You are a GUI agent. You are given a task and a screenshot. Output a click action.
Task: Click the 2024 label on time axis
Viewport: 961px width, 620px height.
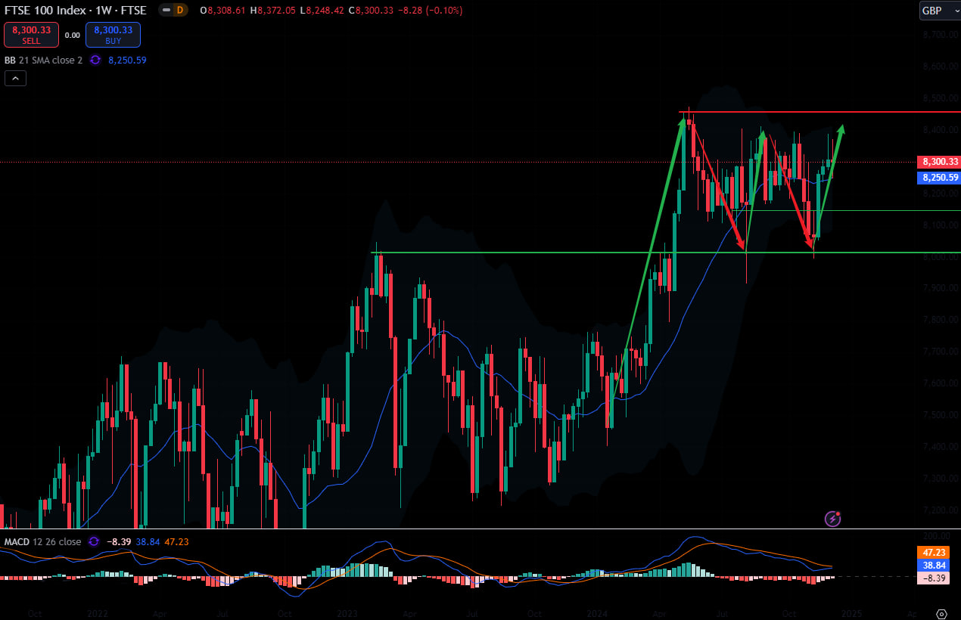(x=599, y=613)
